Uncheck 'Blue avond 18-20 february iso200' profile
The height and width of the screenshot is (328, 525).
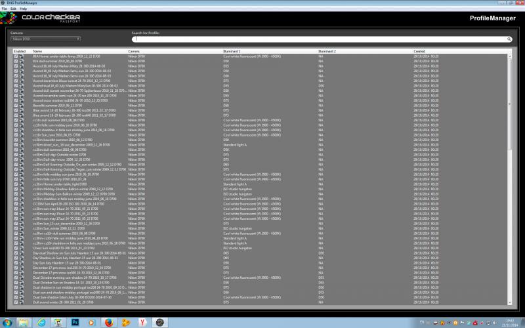[x=16, y=110]
